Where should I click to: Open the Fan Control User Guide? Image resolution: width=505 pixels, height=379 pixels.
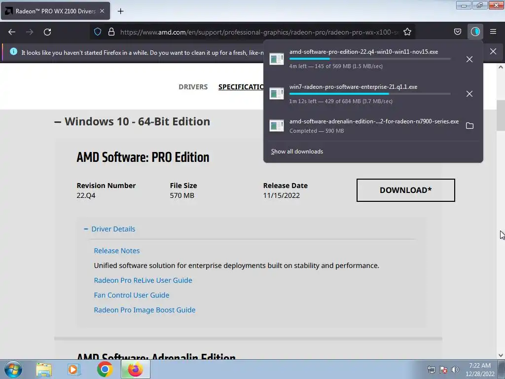(131, 295)
